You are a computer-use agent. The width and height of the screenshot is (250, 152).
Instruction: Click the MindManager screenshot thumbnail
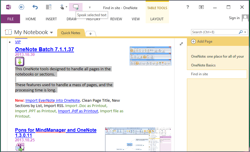click(138, 139)
